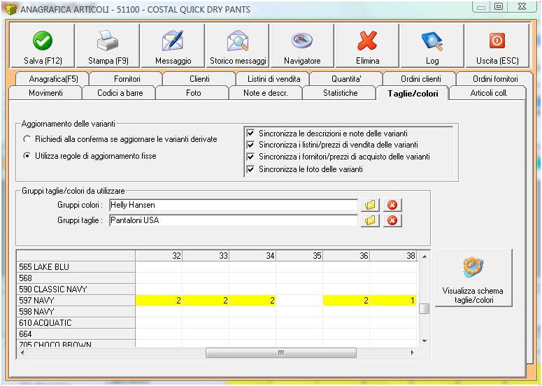Click 597 NAVY size 34 cell

[x=252, y=300]
